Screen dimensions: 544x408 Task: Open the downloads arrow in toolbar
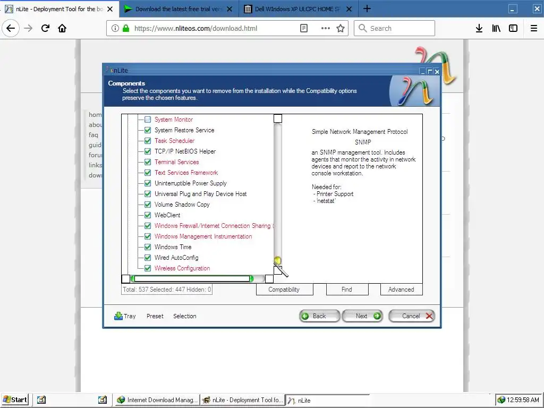point(479,28)
